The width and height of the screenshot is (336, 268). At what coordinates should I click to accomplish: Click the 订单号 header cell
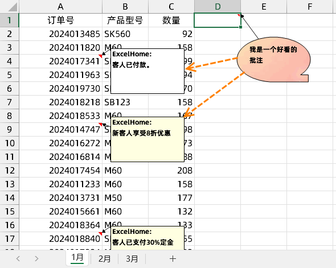(x=60, y=20)
